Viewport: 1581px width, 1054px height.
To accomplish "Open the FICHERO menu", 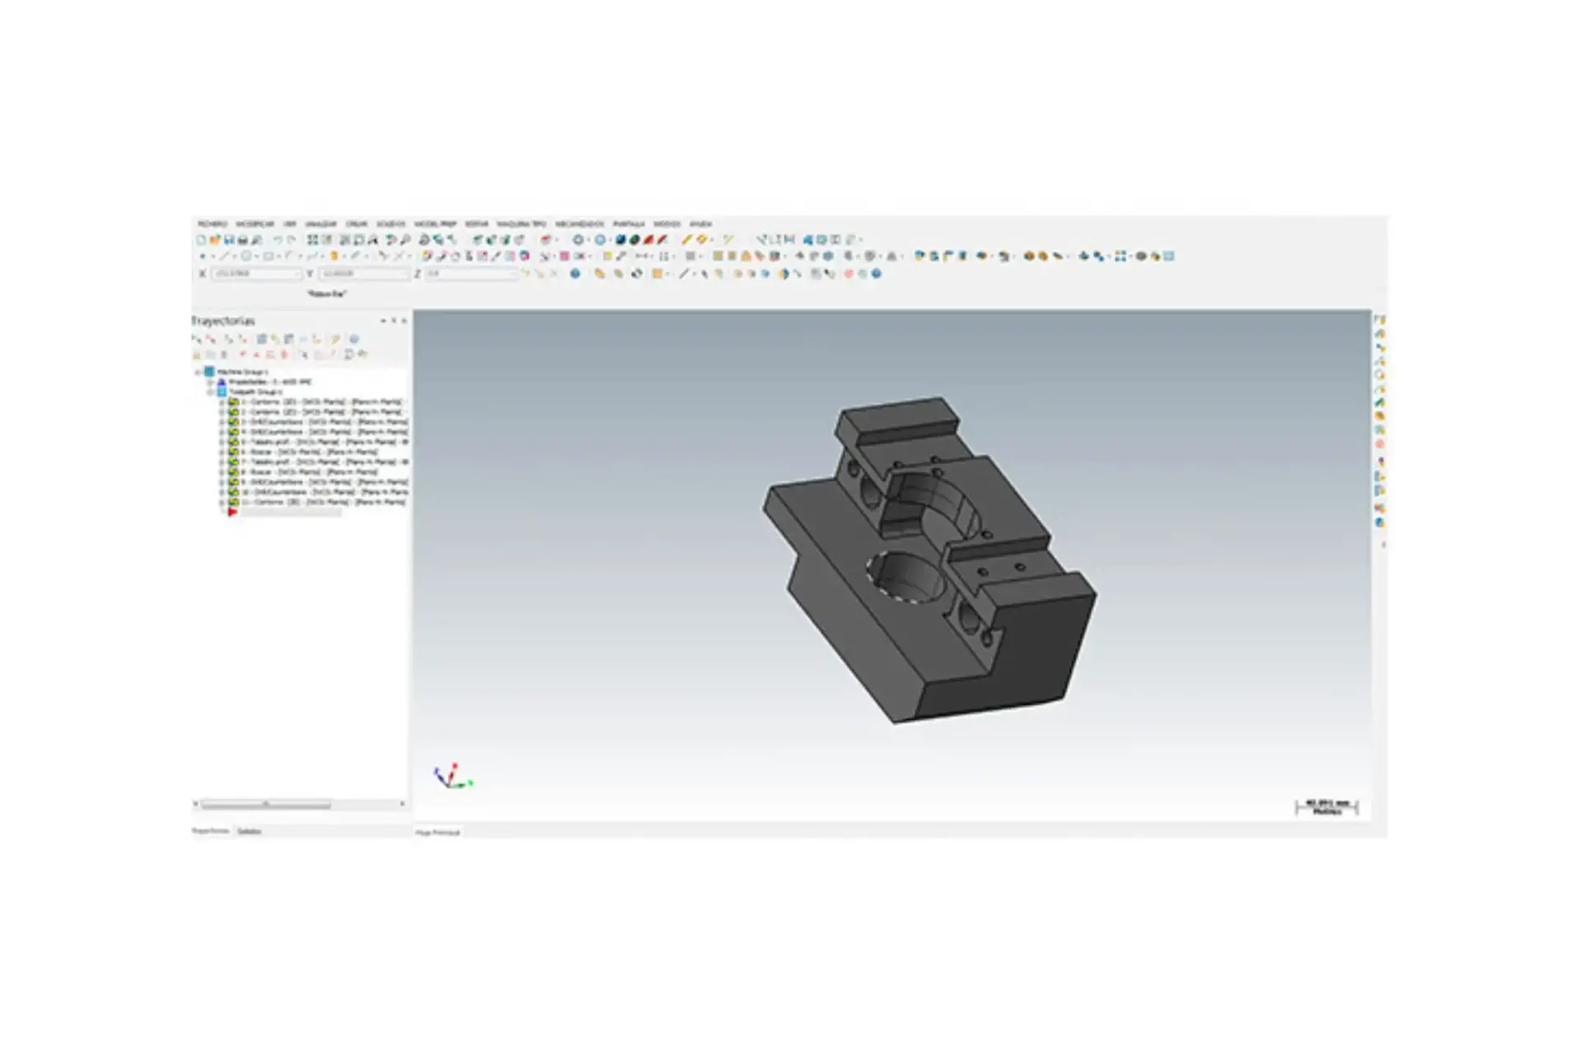I will point(212,224).
